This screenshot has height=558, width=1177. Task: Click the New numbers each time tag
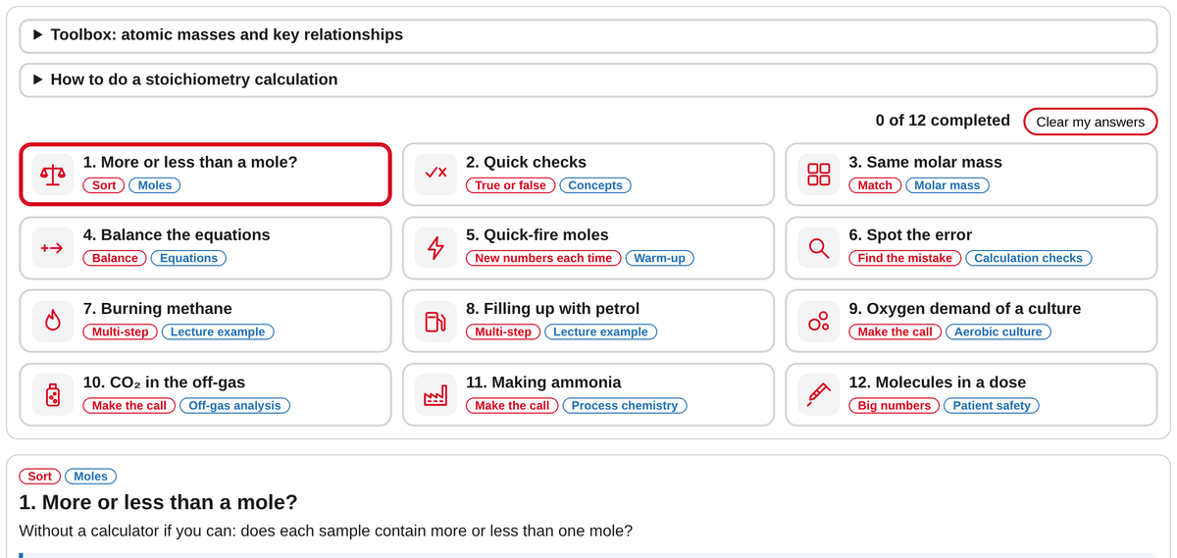(543, 258)
